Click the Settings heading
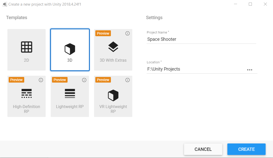This screenshot has height=158, width=273. coord(154,18)
